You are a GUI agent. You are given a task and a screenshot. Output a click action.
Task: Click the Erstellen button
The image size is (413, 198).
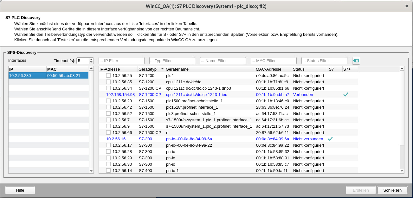pyautogui.click(x=361, y=190)
